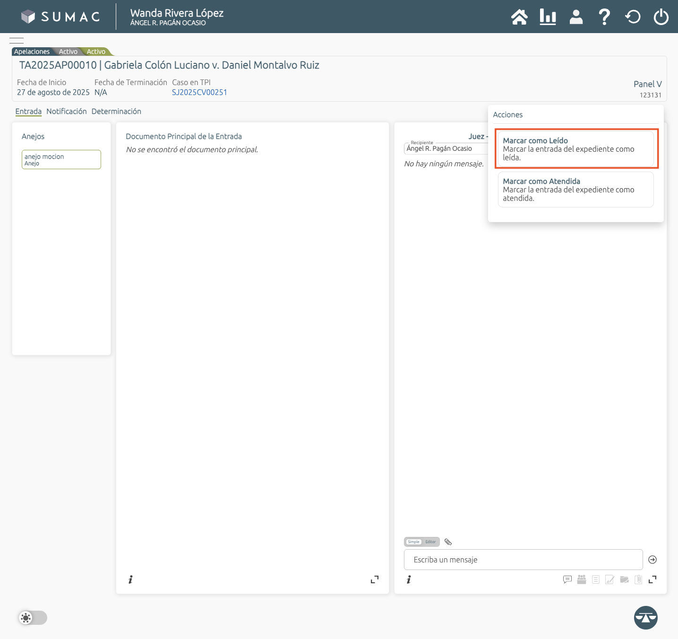Viewport: 678px width, 639px height.
Task: Expand the messages panel to fullscreen
Action: (x=652, y=579)
